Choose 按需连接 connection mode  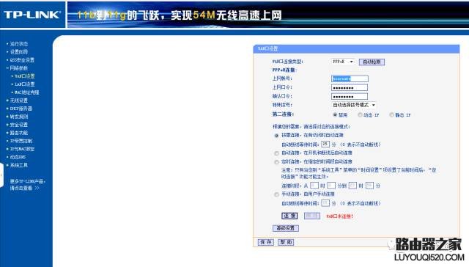276,136
